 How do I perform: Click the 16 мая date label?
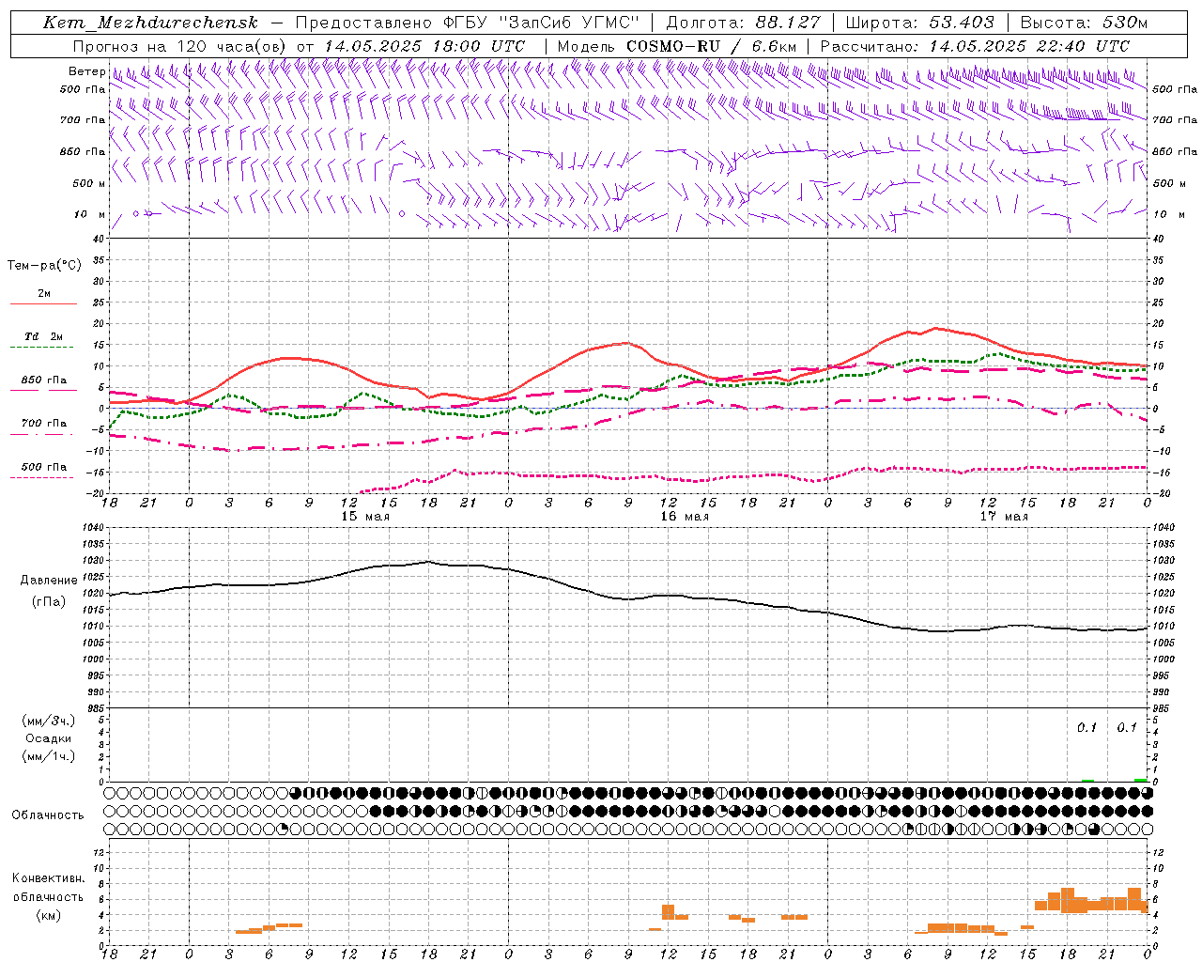pyautogui.click(x=685, y=517)
